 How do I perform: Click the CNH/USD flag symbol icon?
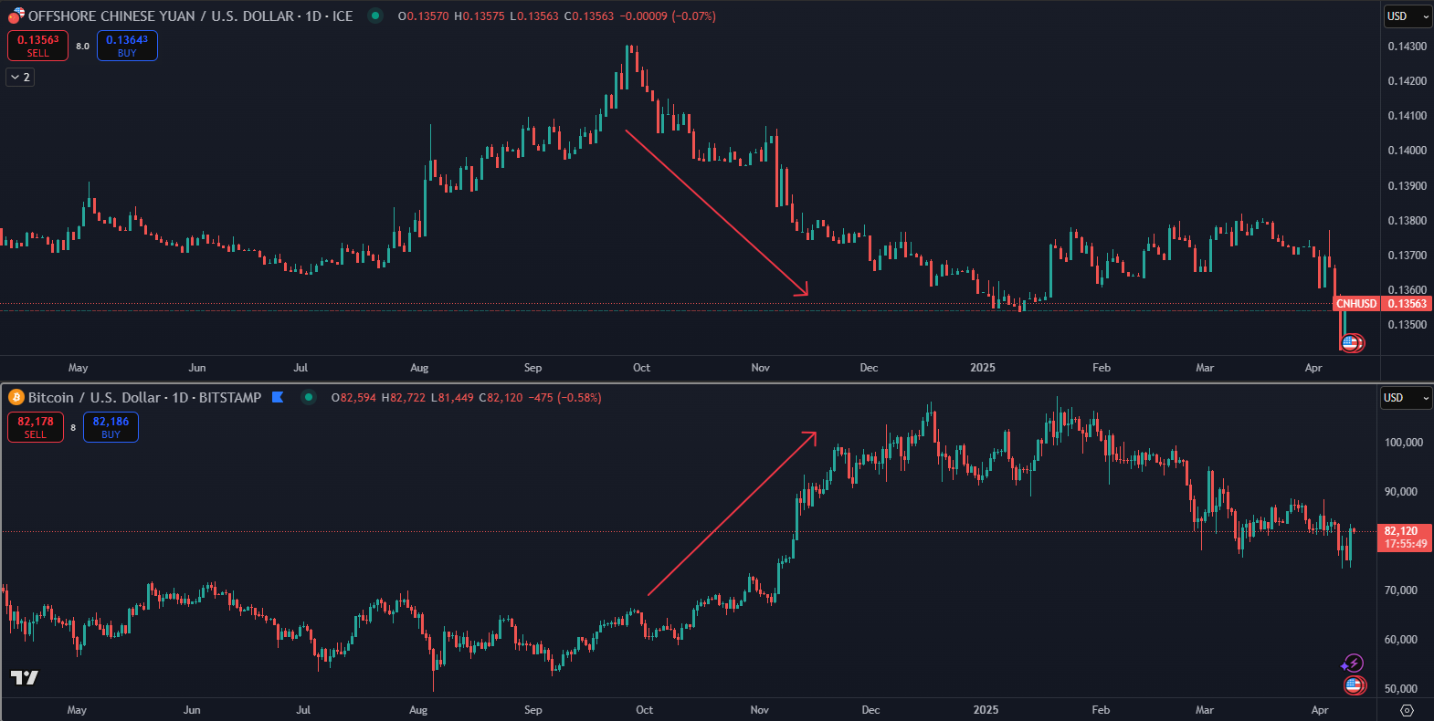[x=16, y=16]
